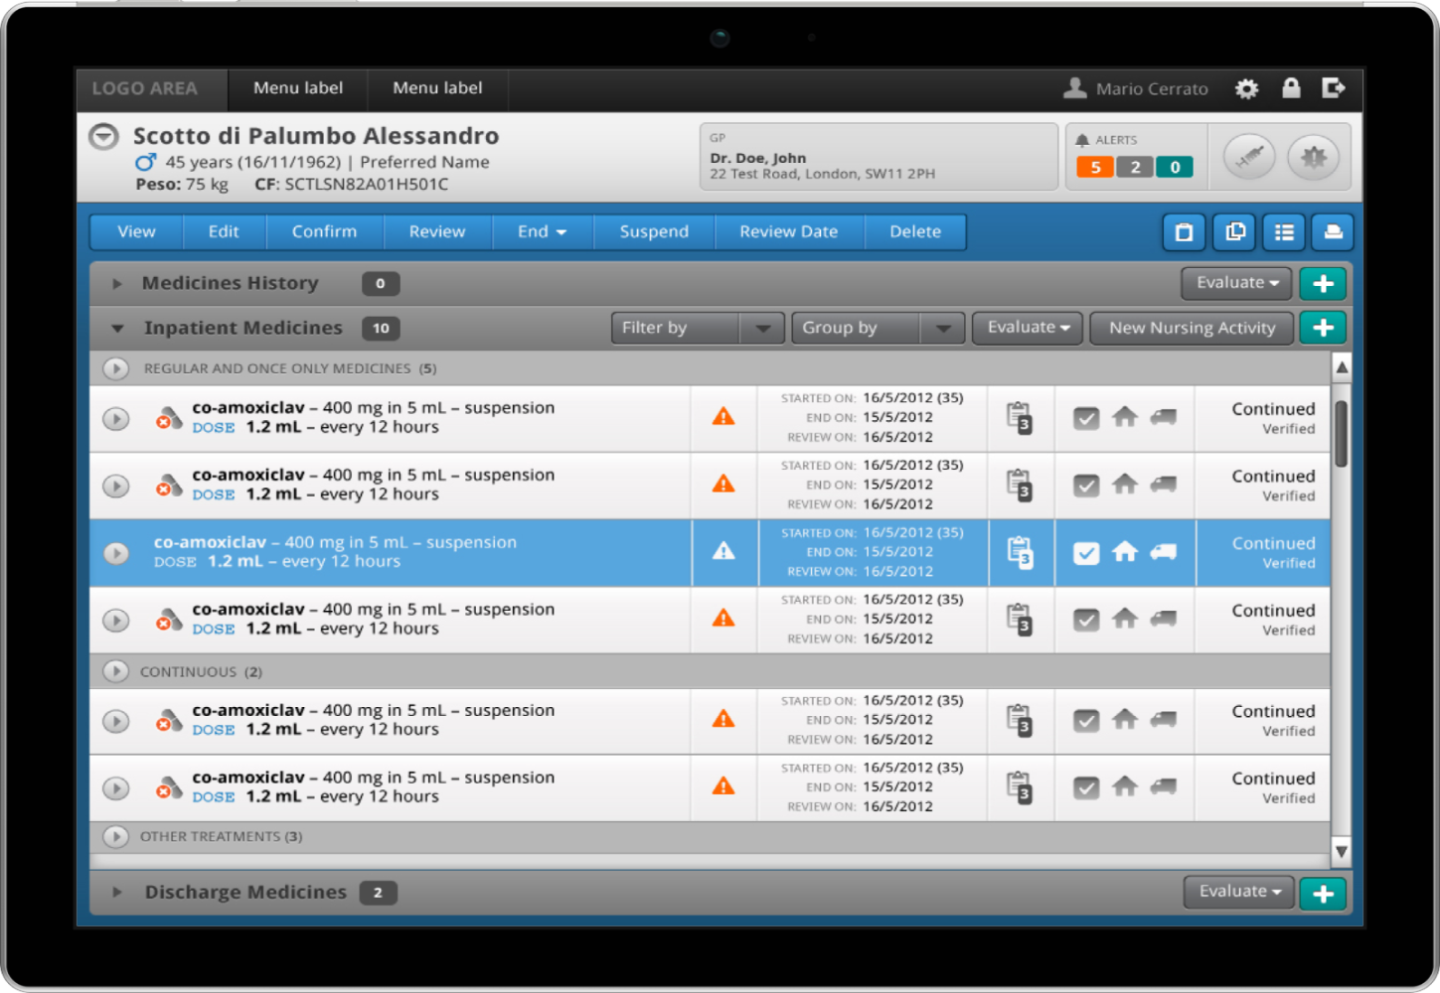Viewport: 1440px width, 993px height.
Task: Toggle the Regular and Once Only Medicines group
Action: (x=116, y=368)
